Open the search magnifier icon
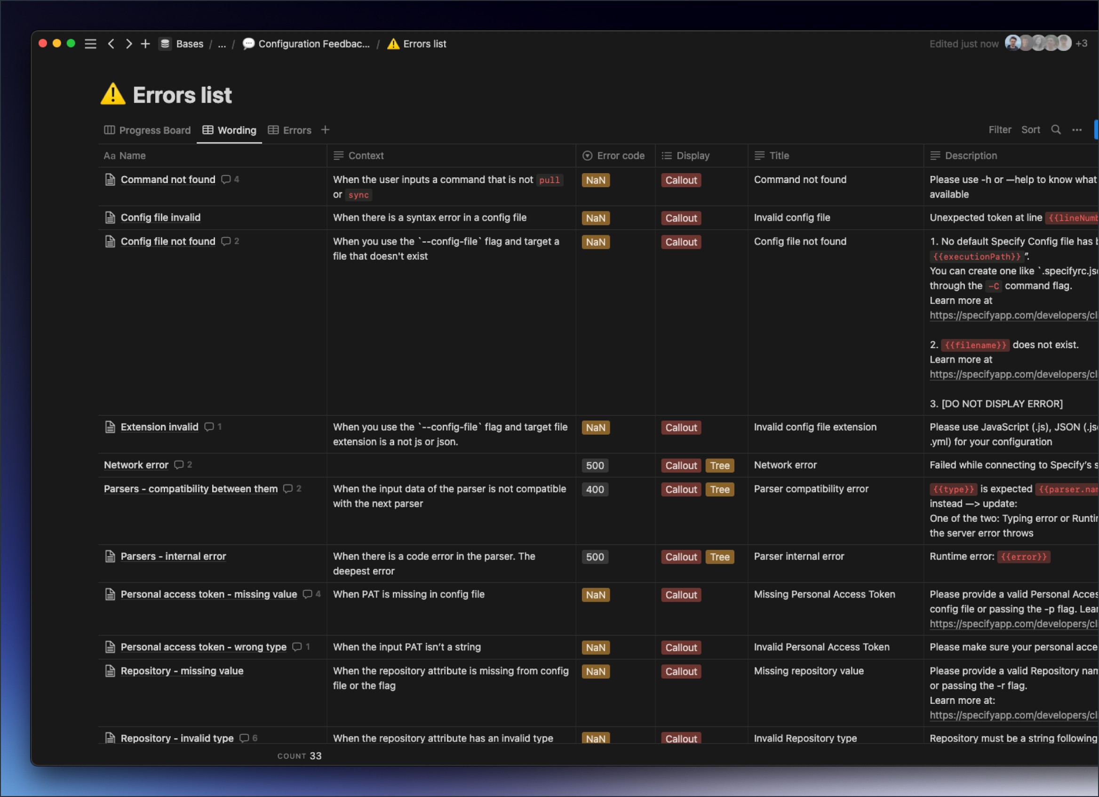The height and width of the screenshot is (797, 1099). coord(1055,130)
